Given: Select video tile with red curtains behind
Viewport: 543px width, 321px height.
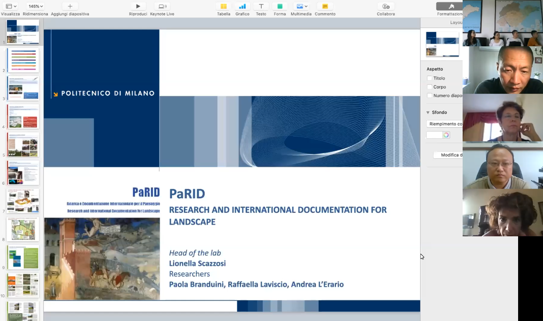Looking at the screenshot, I should coord(503,117).
